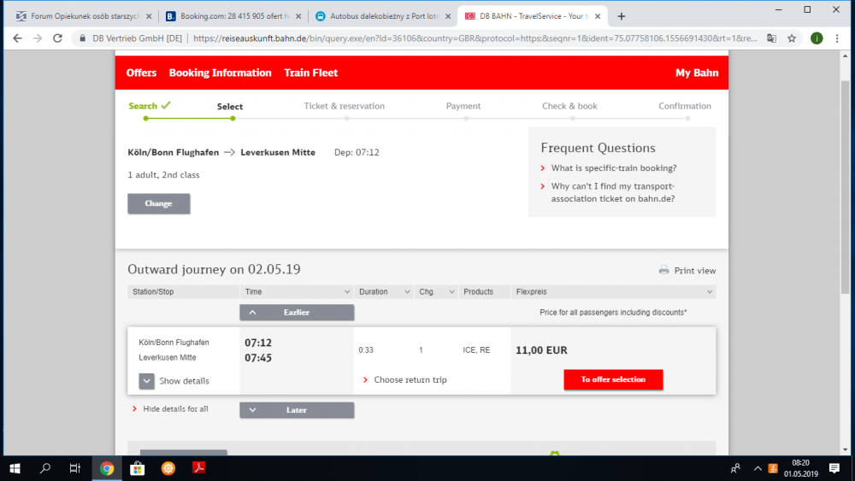Click the Change search button
The width and height of the screenshot is (855, 481).
pyautogui.click(x=159, y=204)
